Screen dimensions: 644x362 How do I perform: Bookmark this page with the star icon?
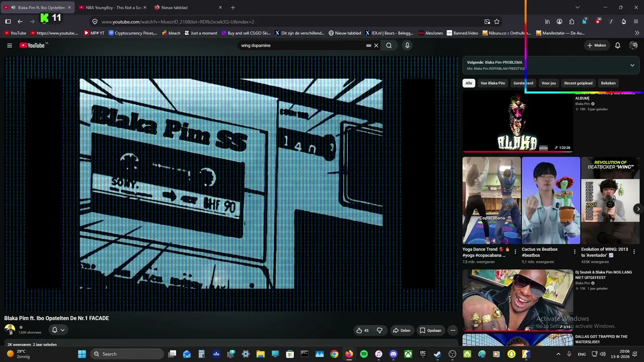(497, 22)
